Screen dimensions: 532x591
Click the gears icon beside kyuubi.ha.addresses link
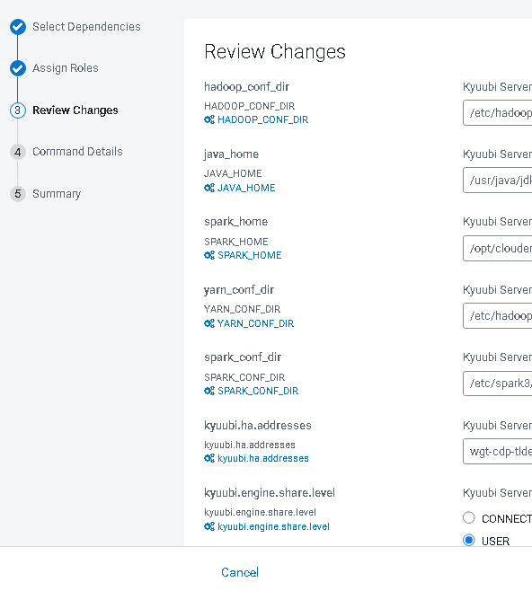click(209, 458)
